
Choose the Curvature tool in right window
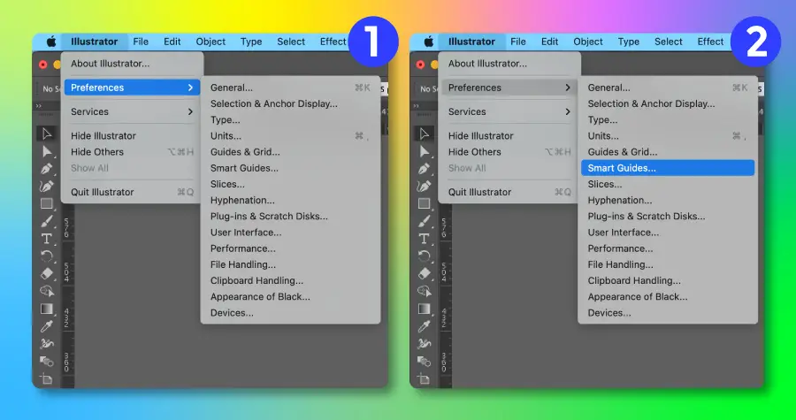click(425, 187)
